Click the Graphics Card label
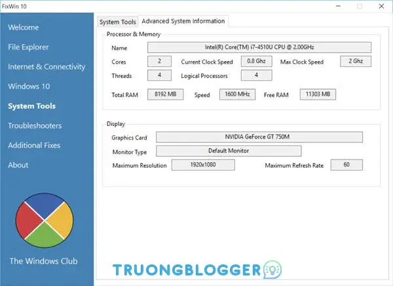 [x=129, y=138]
